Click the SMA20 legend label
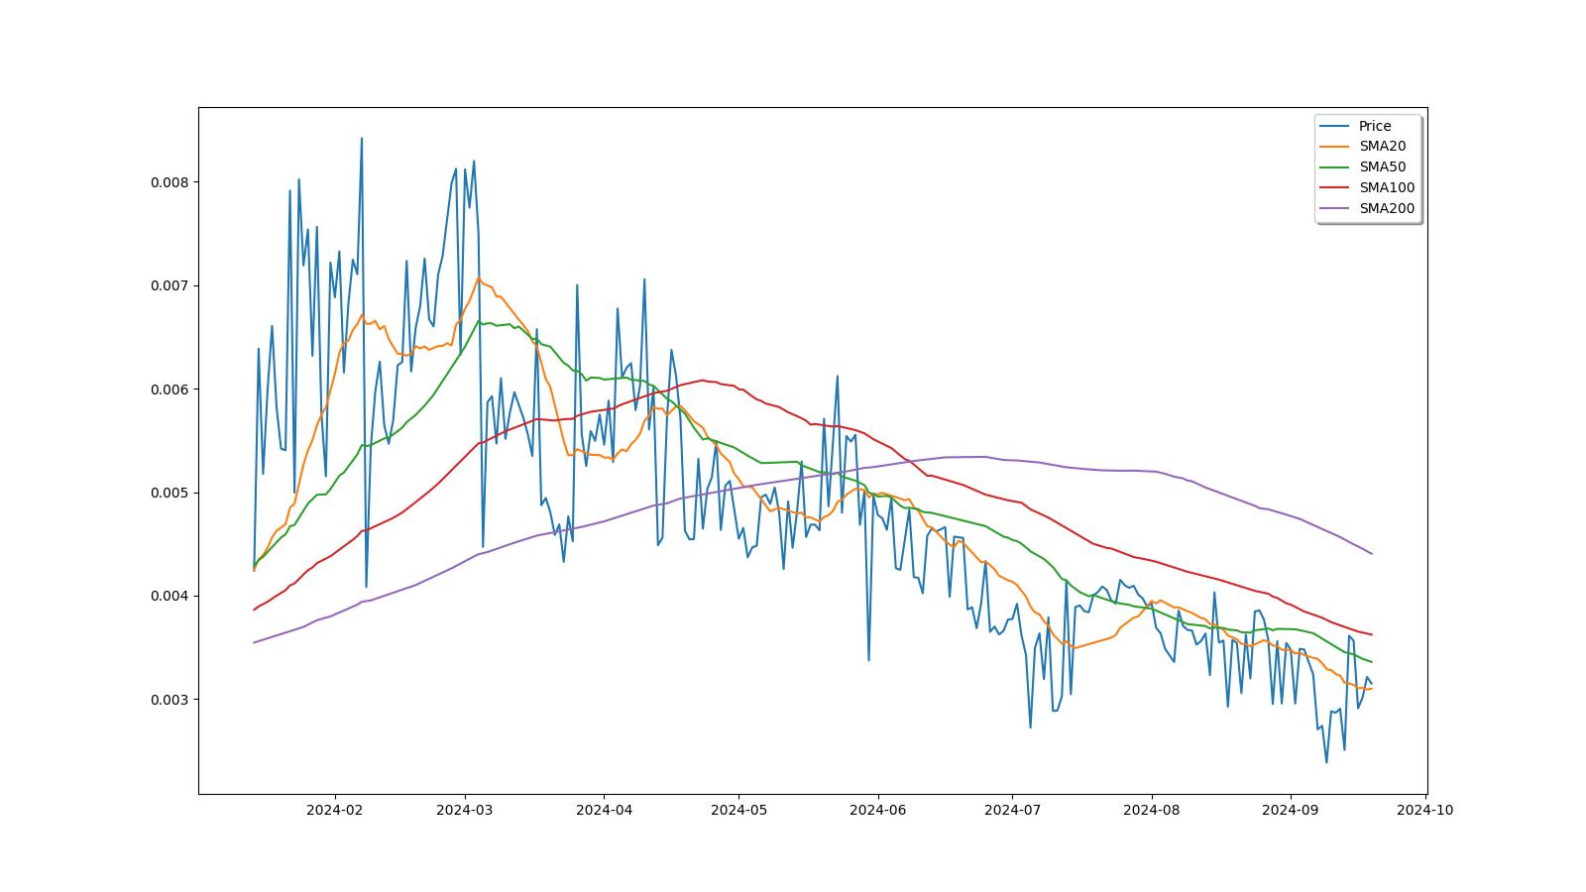This screenshot has height=892, width=1586. tap(1382, 146)
